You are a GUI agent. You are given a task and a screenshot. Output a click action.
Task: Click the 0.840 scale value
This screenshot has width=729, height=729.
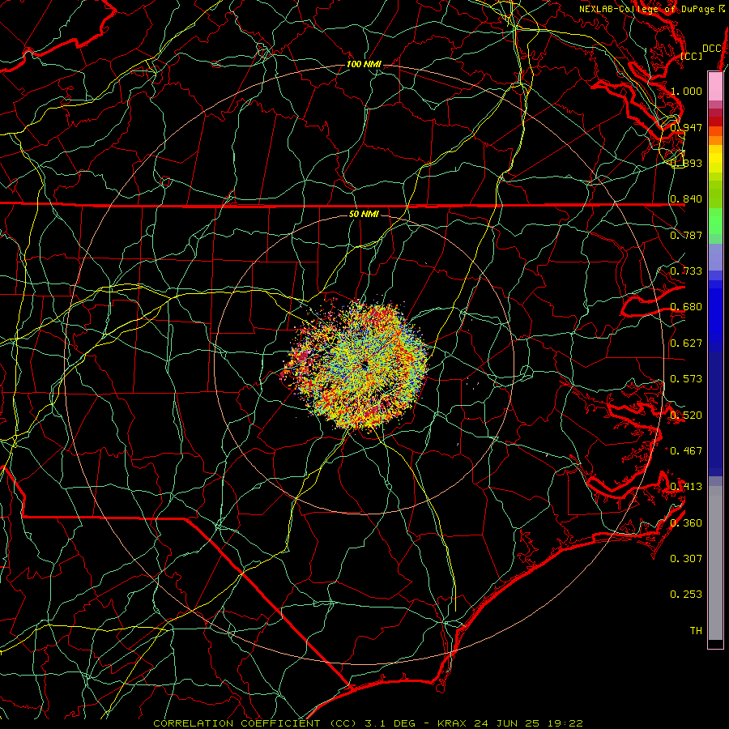(686, 199)
